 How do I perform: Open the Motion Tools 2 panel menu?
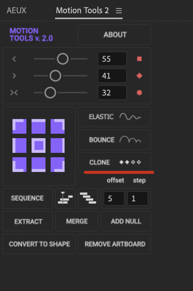[119, 11]
